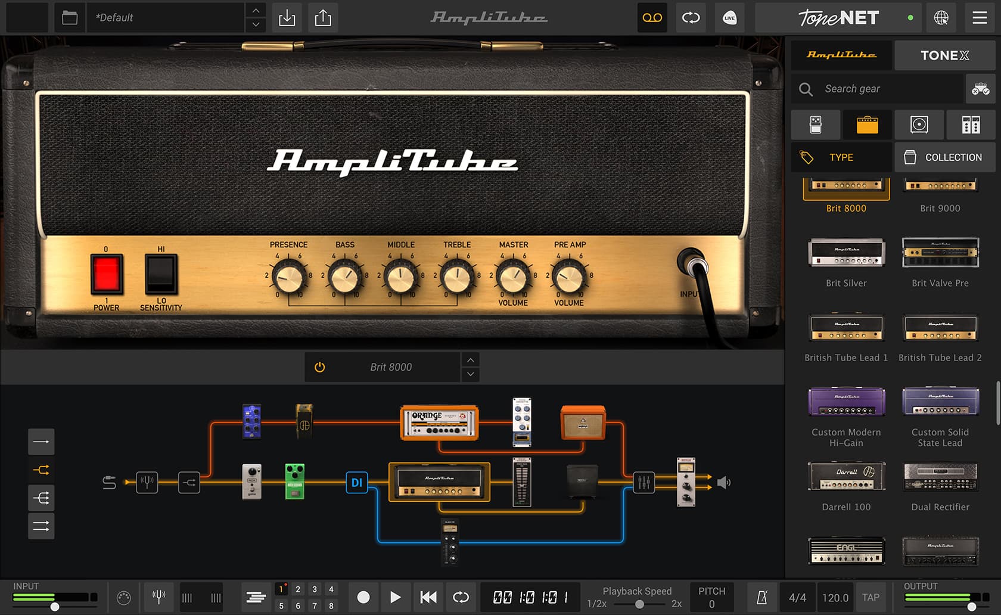Click the MIDI icon in the bottom bar
The image size is (1001, 615).
point(125,597)
